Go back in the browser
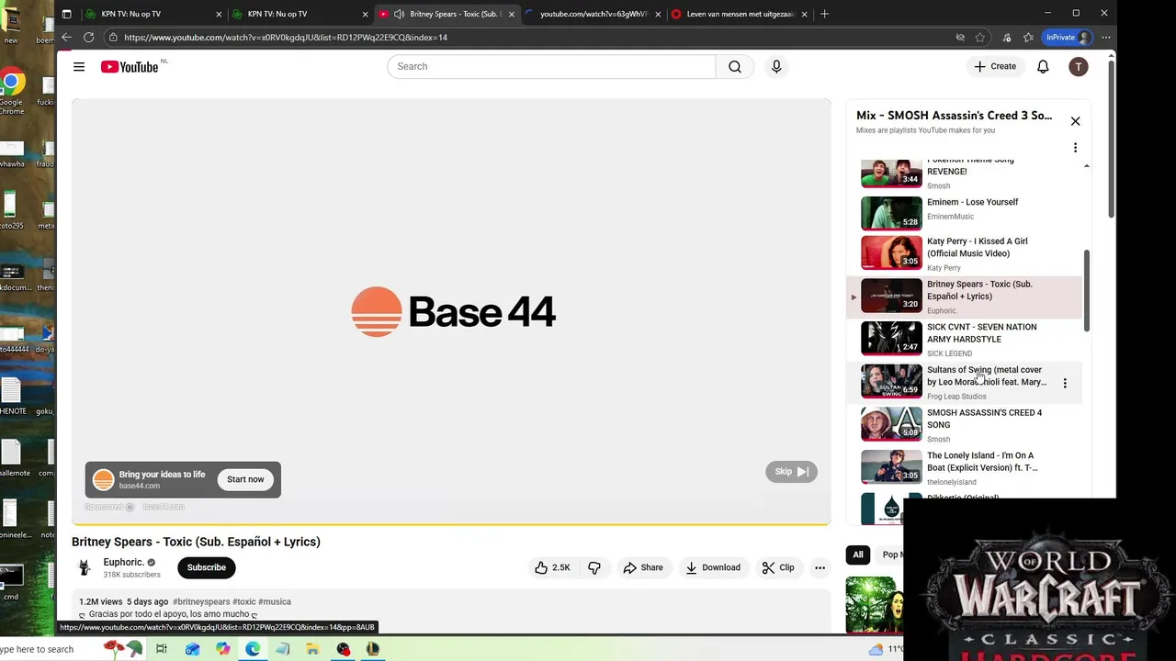The height and width of the screenshot is (661, 1176). 66,38
